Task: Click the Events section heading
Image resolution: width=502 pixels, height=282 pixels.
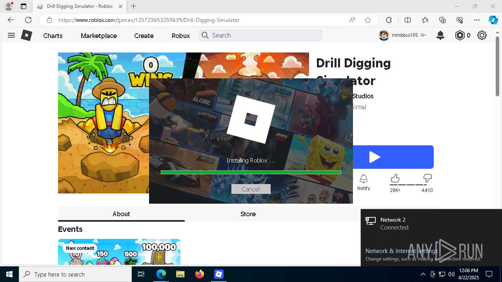Action: (x=70, y=229)
